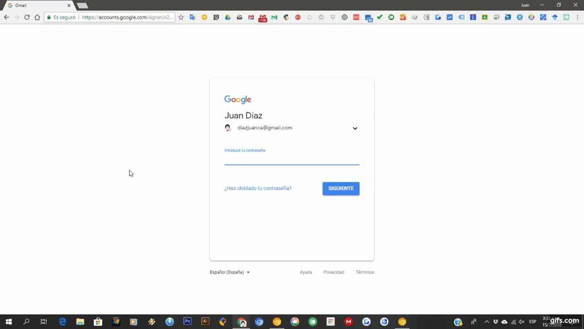Open Windows taskbar search
The height and width of the screenshot is (329, 584).
[26, 322]
